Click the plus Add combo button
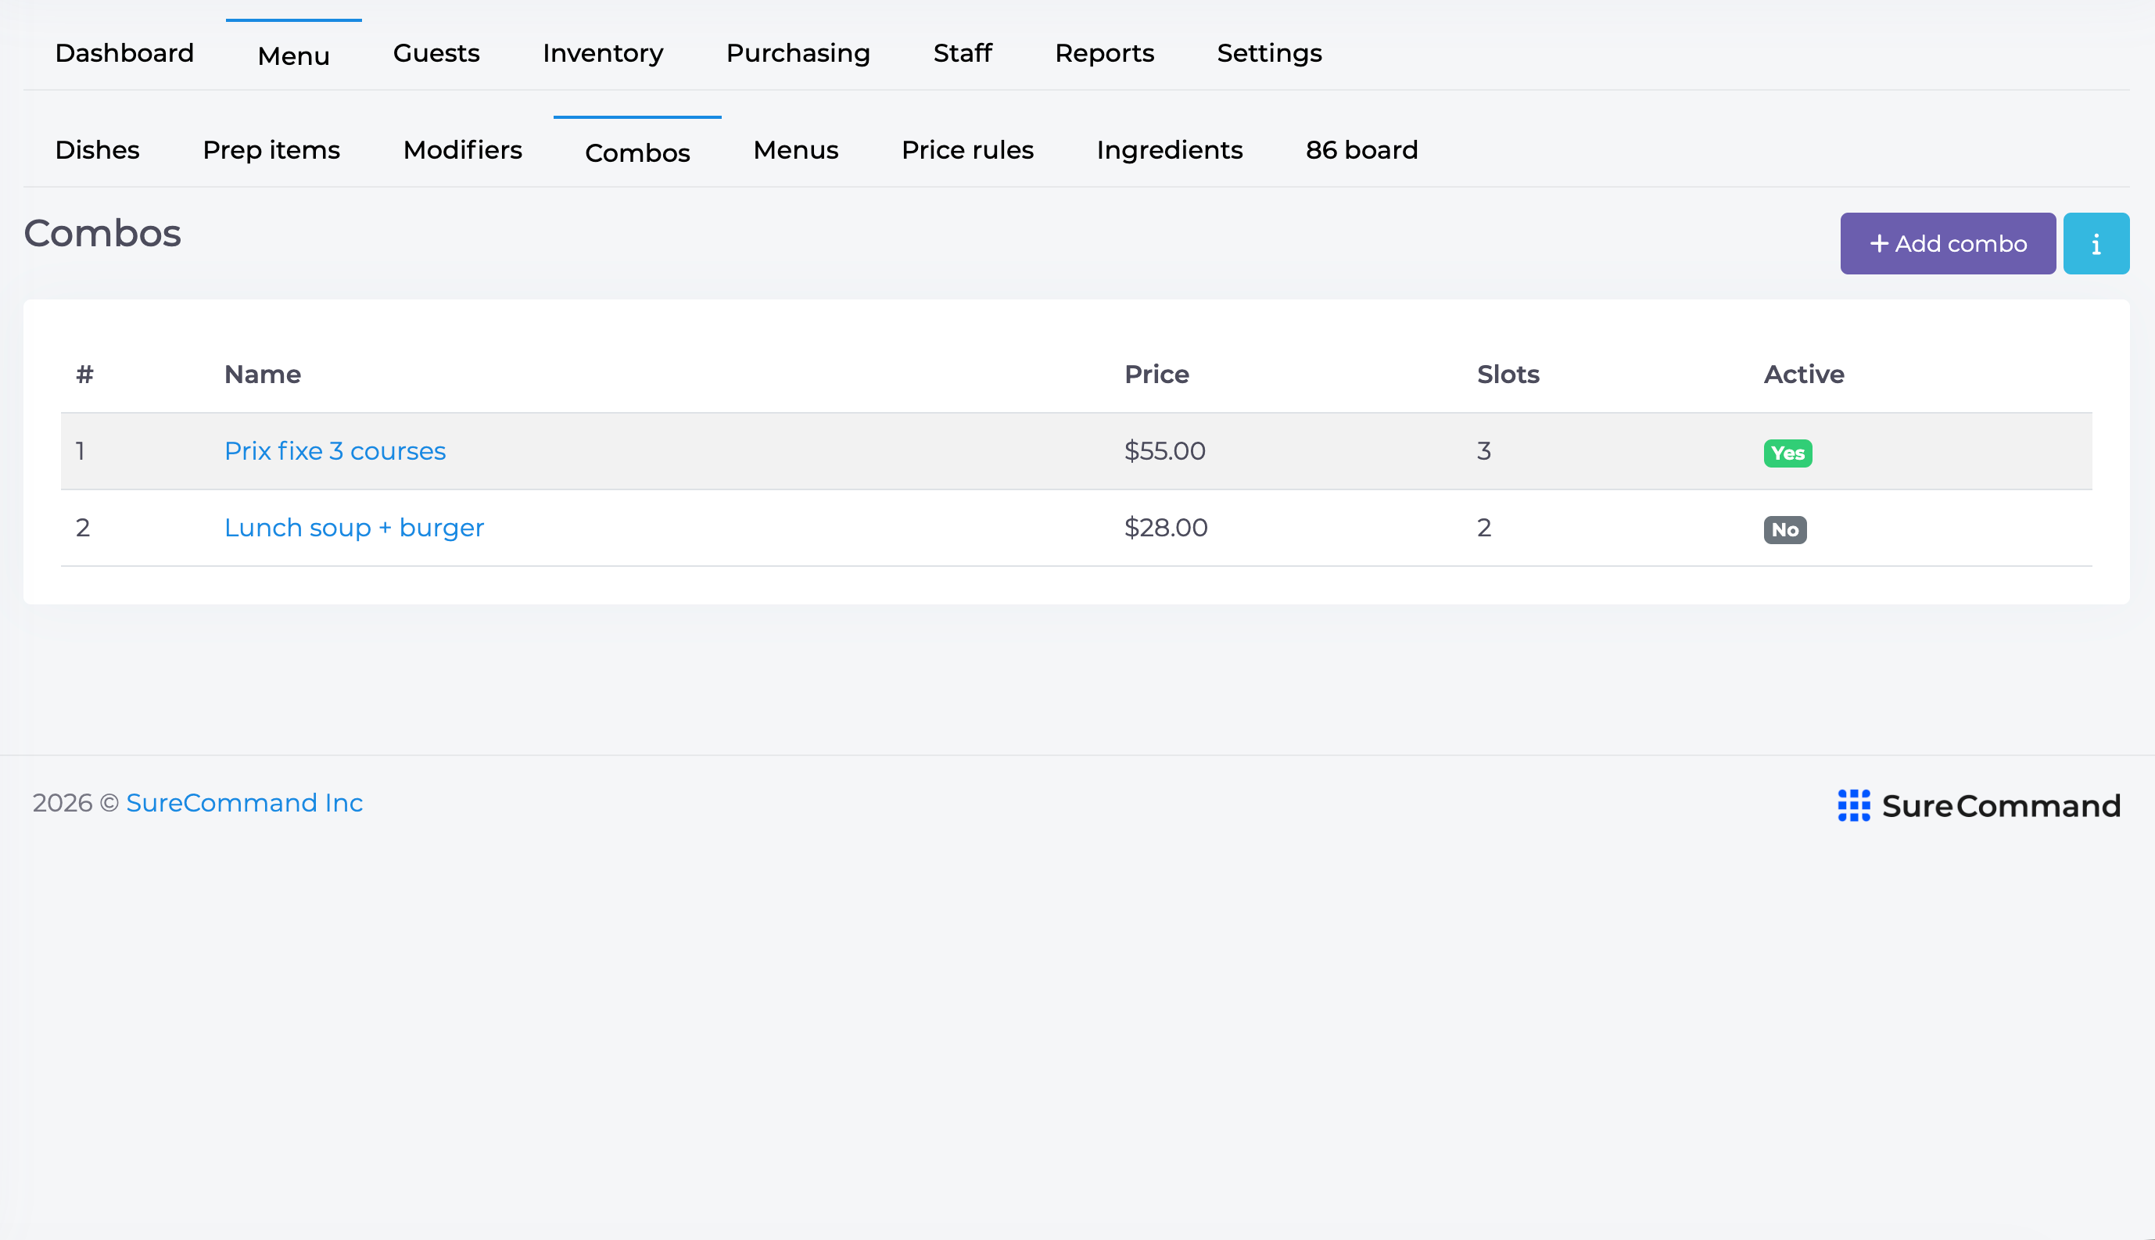The image size is (2155, 1240). [1947, 244]
